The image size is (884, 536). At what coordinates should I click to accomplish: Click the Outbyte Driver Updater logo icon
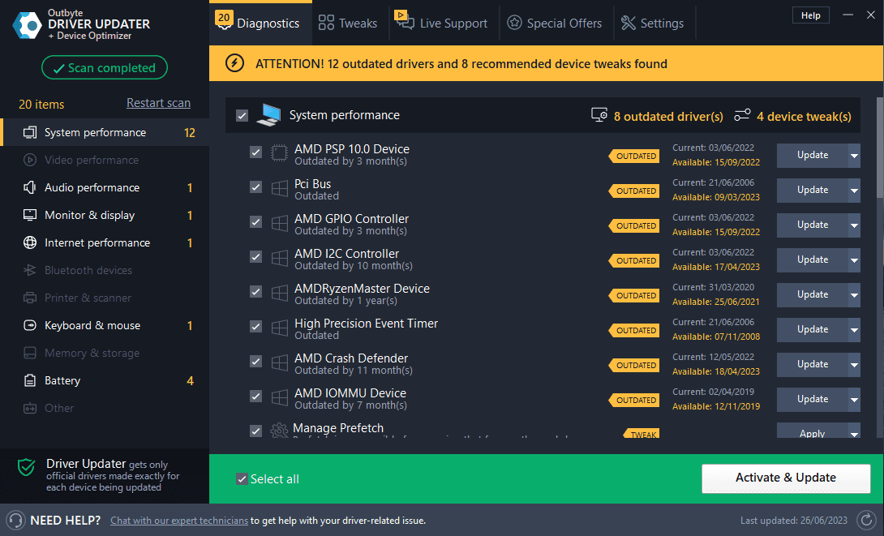[27, 25]
